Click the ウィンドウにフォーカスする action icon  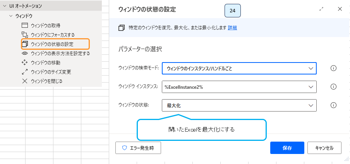point(25,35)
